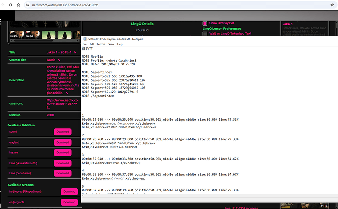
Task: Click the browser forward arrow
Action: [2, 5]
